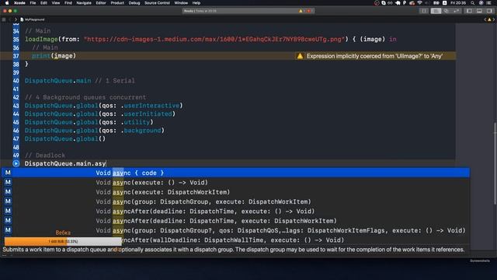Choose the async { code } completion
This screenshot has width=497, height=280.
(x=235, y=173)
